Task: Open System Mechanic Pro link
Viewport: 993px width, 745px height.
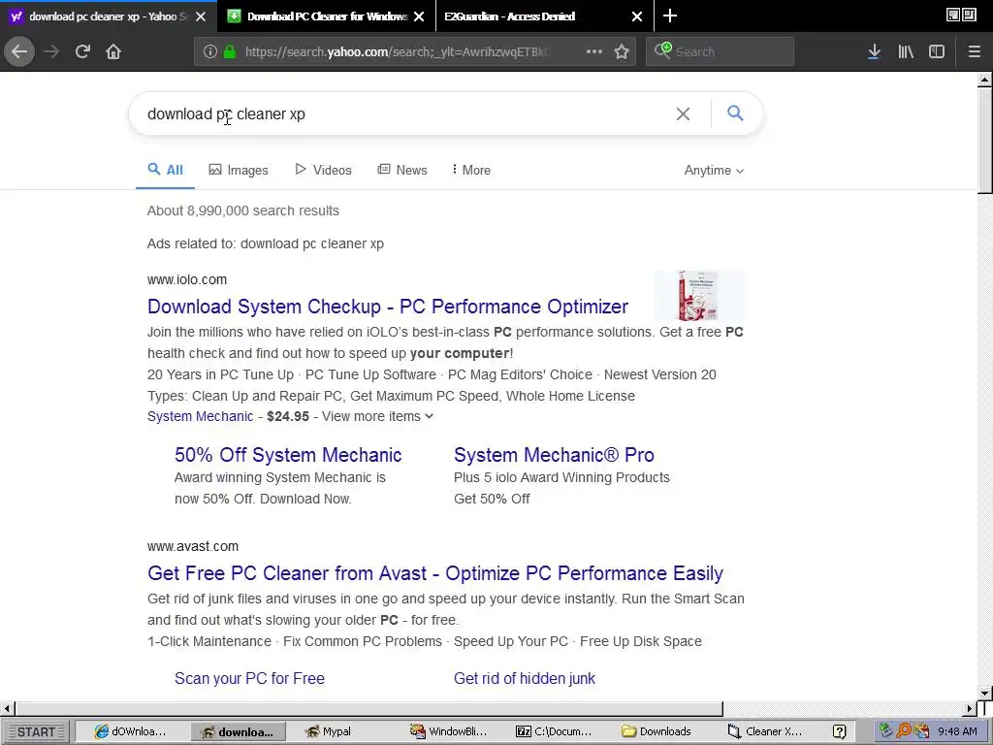Action: pyautogui.click(x=554, y=455)
